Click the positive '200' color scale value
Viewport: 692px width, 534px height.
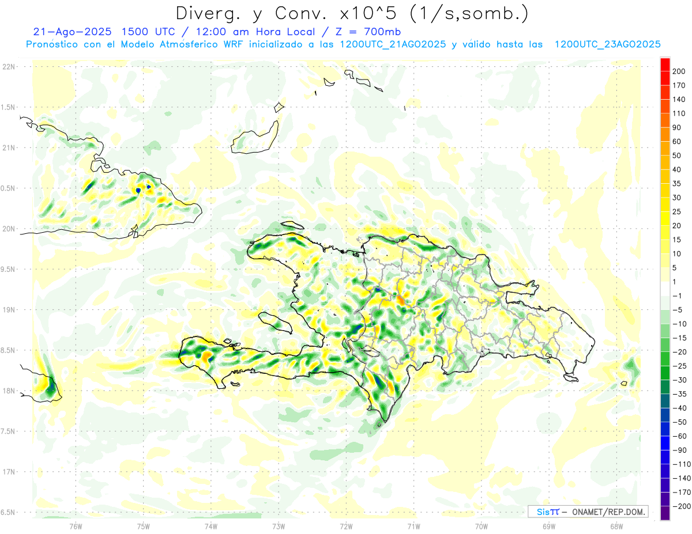tap(679, 71)
